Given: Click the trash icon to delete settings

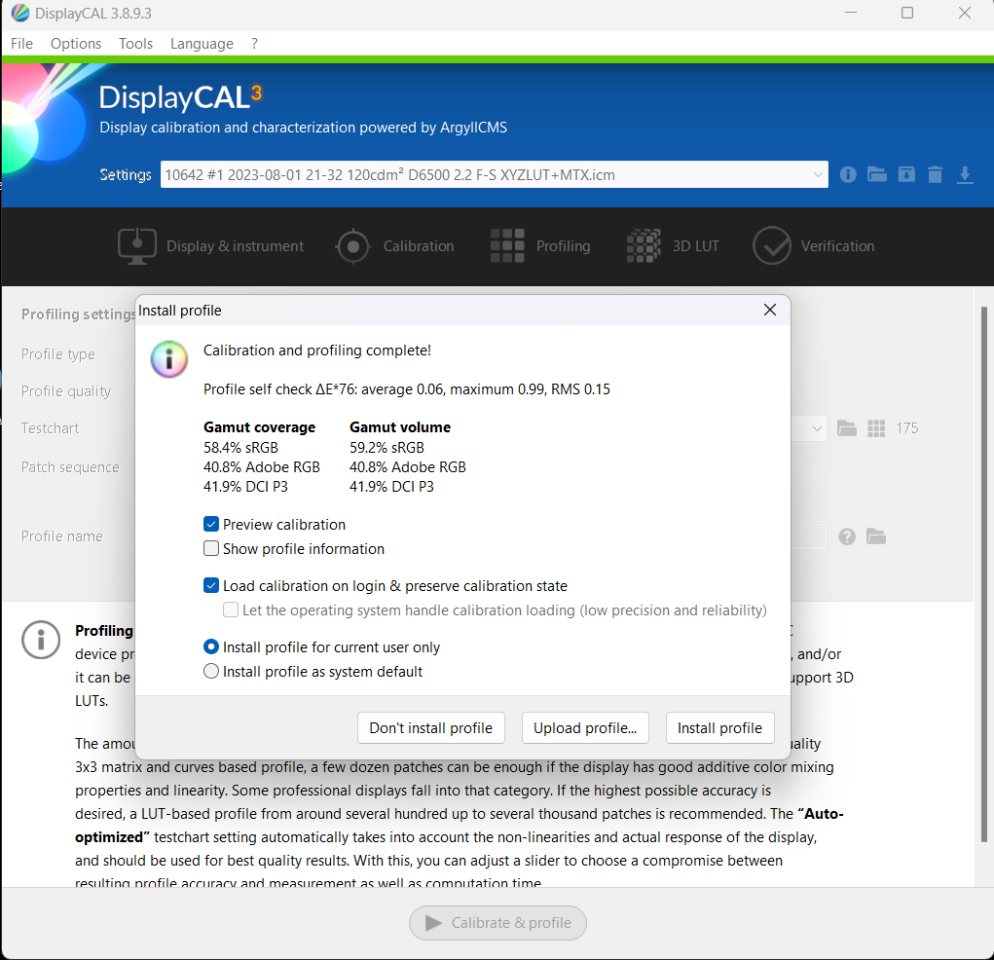Looking at the screenshot, I should 936,174.
